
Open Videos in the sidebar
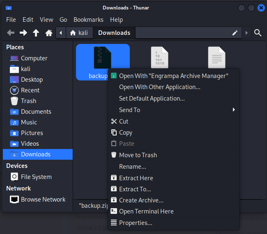point(38,144)
